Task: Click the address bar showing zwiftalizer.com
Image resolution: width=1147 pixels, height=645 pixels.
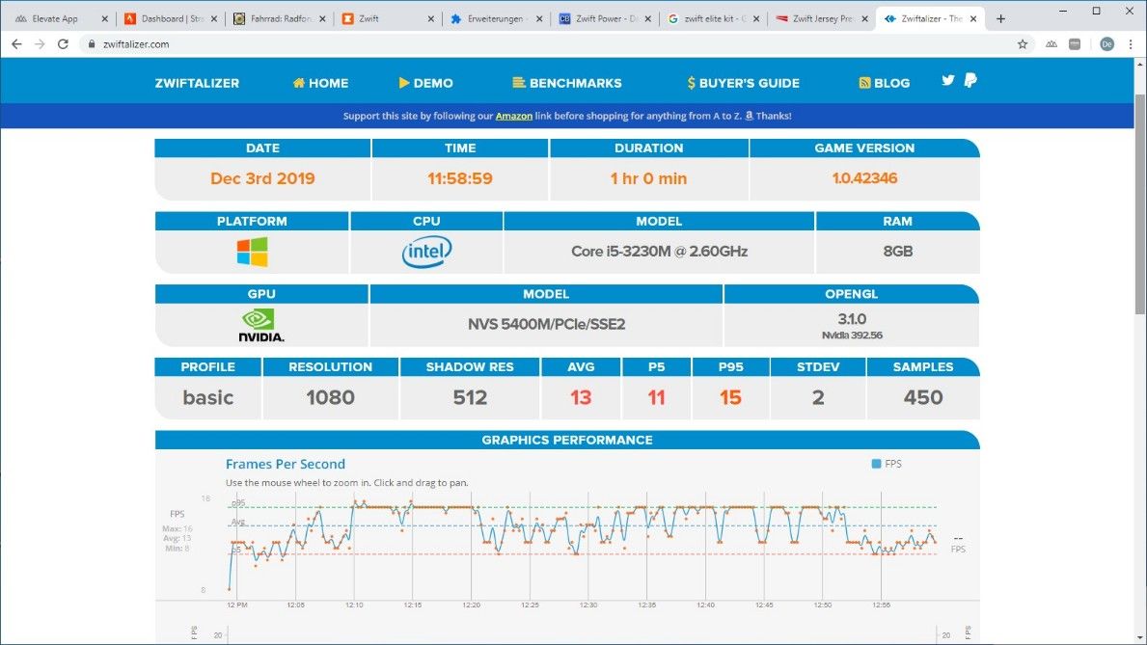Action: pyautogui.click(x=482, y=44)
